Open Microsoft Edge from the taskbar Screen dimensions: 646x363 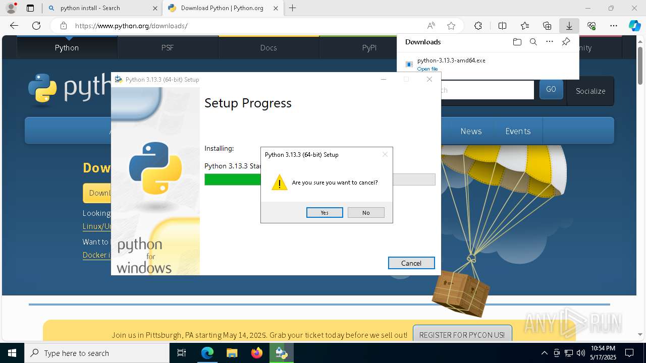[207, 353]
